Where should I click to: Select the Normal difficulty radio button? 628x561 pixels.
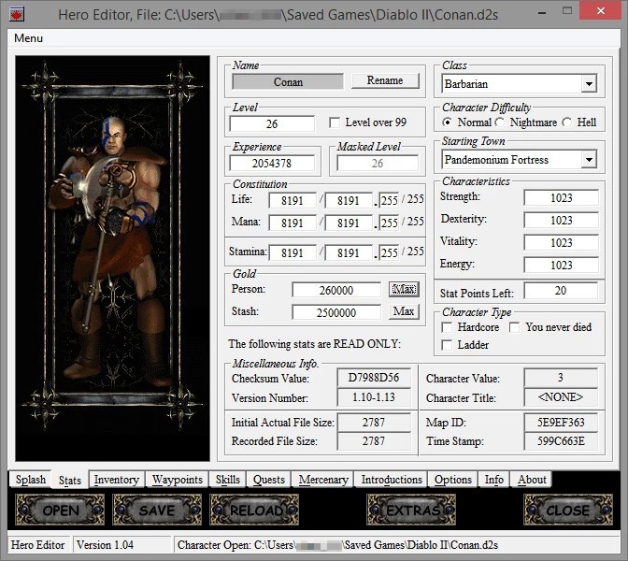[447, 122]
